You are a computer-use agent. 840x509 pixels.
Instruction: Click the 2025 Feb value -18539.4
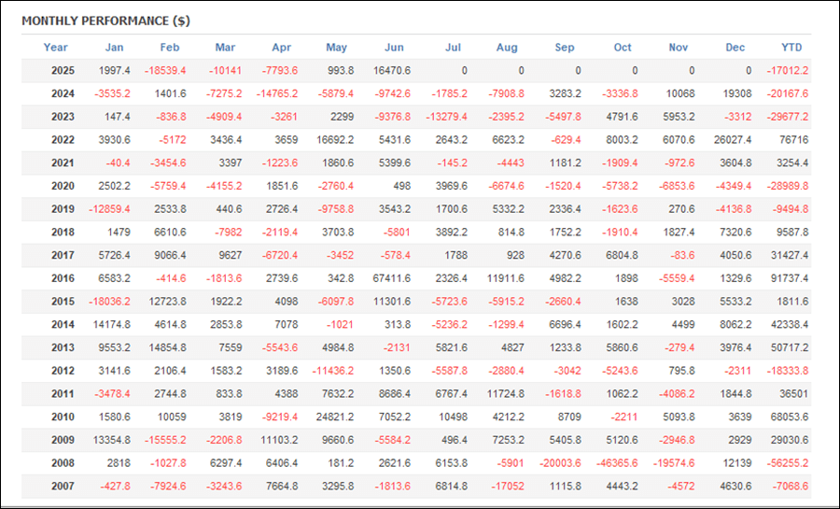[165, 71]
